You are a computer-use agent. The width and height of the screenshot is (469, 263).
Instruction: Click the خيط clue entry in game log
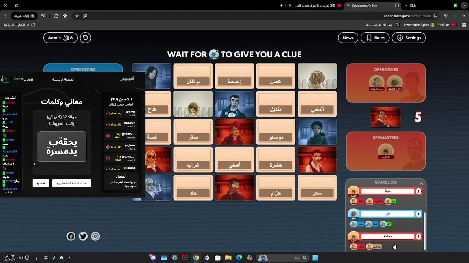388,191
